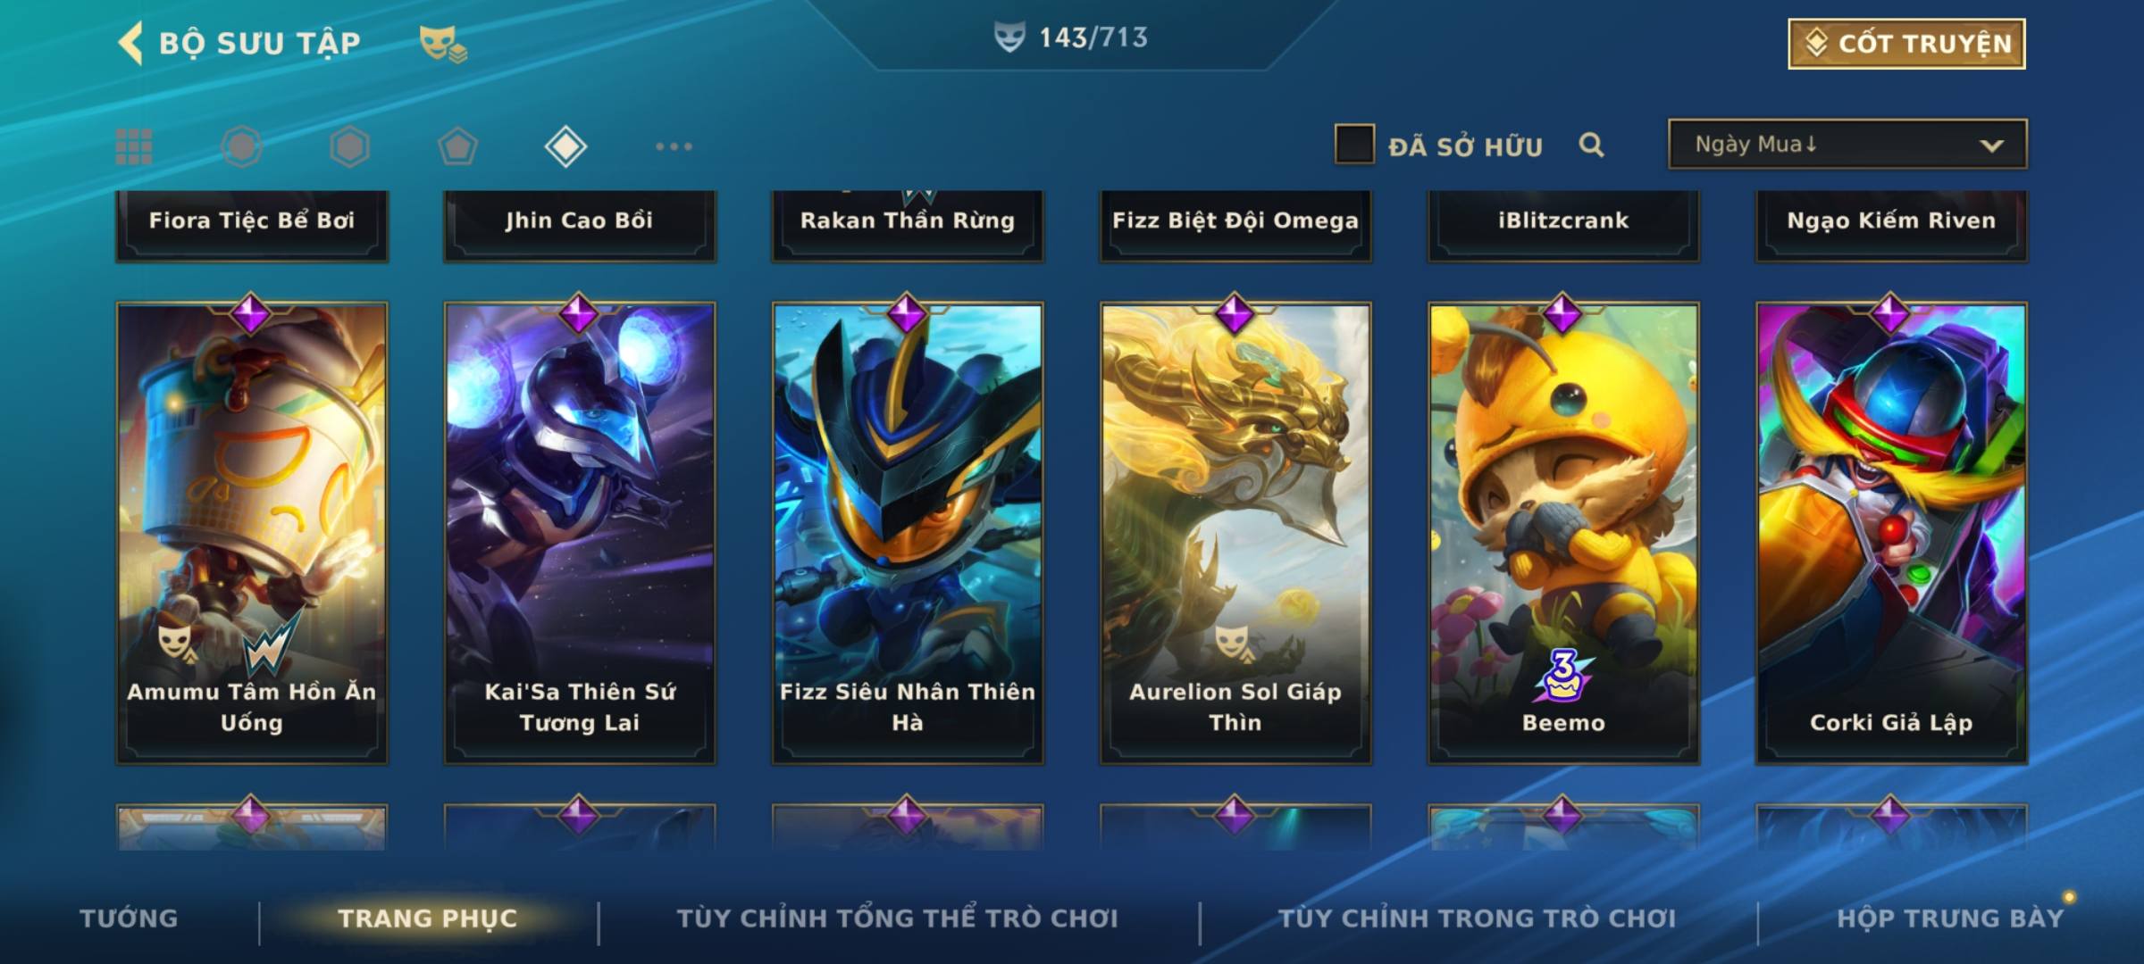This screenshot has width=2144, height=964.
Task: Open the Corki Giả Lập skin card
Action: click(x=1891, y=533)
